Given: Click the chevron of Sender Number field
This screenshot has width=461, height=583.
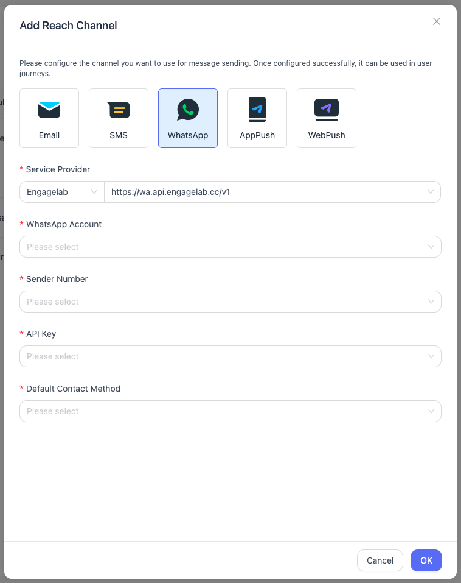Looking at the screenshot, I should pos(431,302).
